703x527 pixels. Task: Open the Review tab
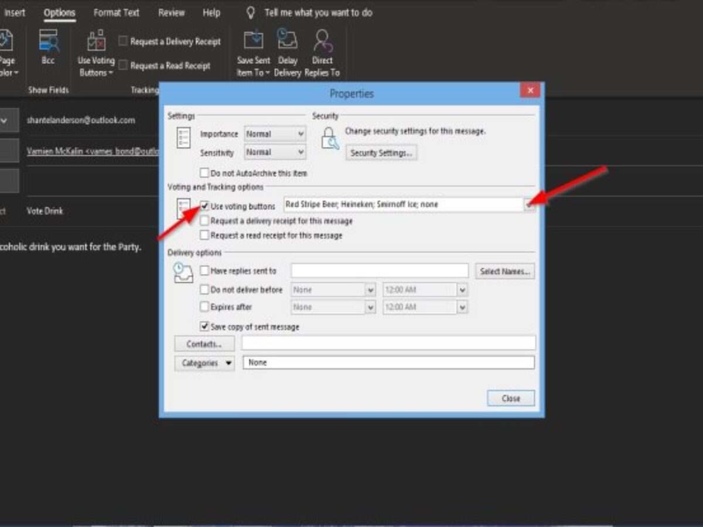(x=172, y=12)
